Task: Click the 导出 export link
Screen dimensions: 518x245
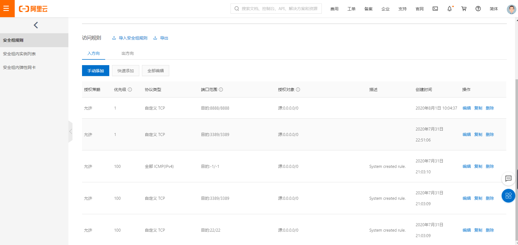Action: pyautogui.click(x=161, y=38)
